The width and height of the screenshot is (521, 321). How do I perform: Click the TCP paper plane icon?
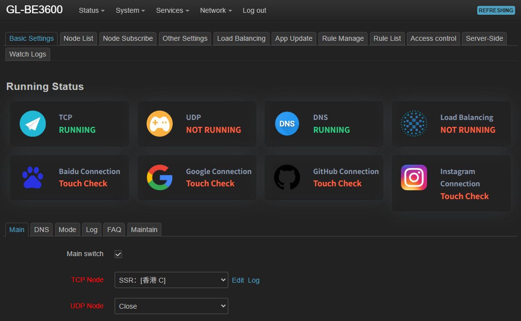click(32, 123)
